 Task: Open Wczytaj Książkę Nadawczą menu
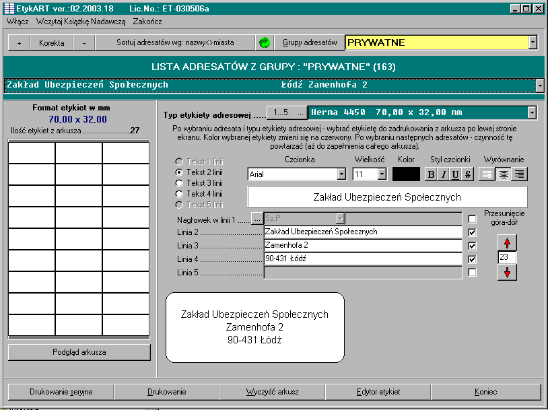coord(81,22)
